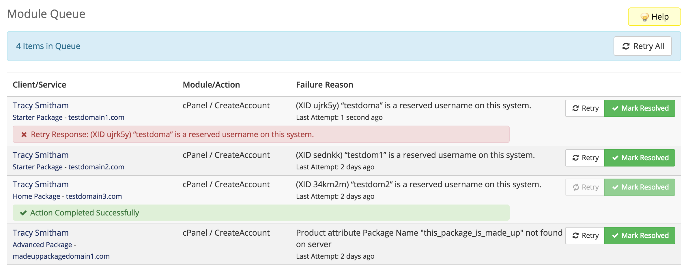Viewport: 688px width, 280px height.
Task: Click the lightbulb icon in Help
Action: (x=644, y=17)
